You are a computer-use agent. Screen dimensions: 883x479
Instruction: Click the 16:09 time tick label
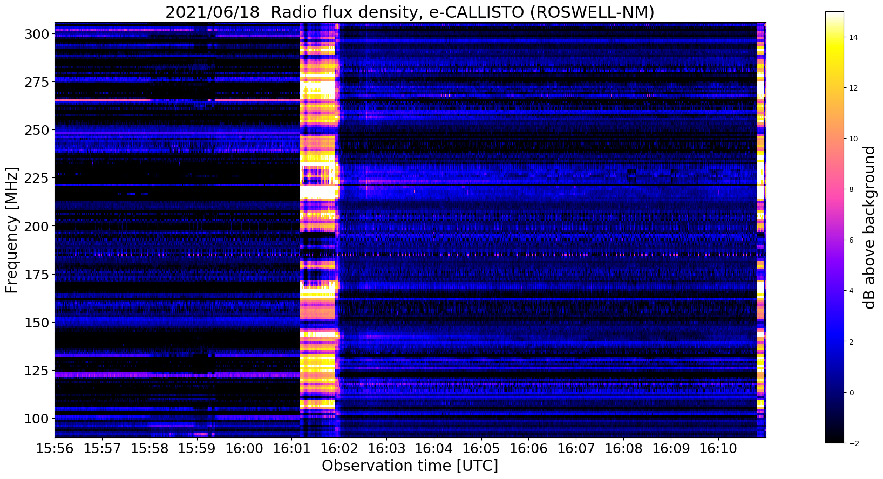[x=670, y=449]
